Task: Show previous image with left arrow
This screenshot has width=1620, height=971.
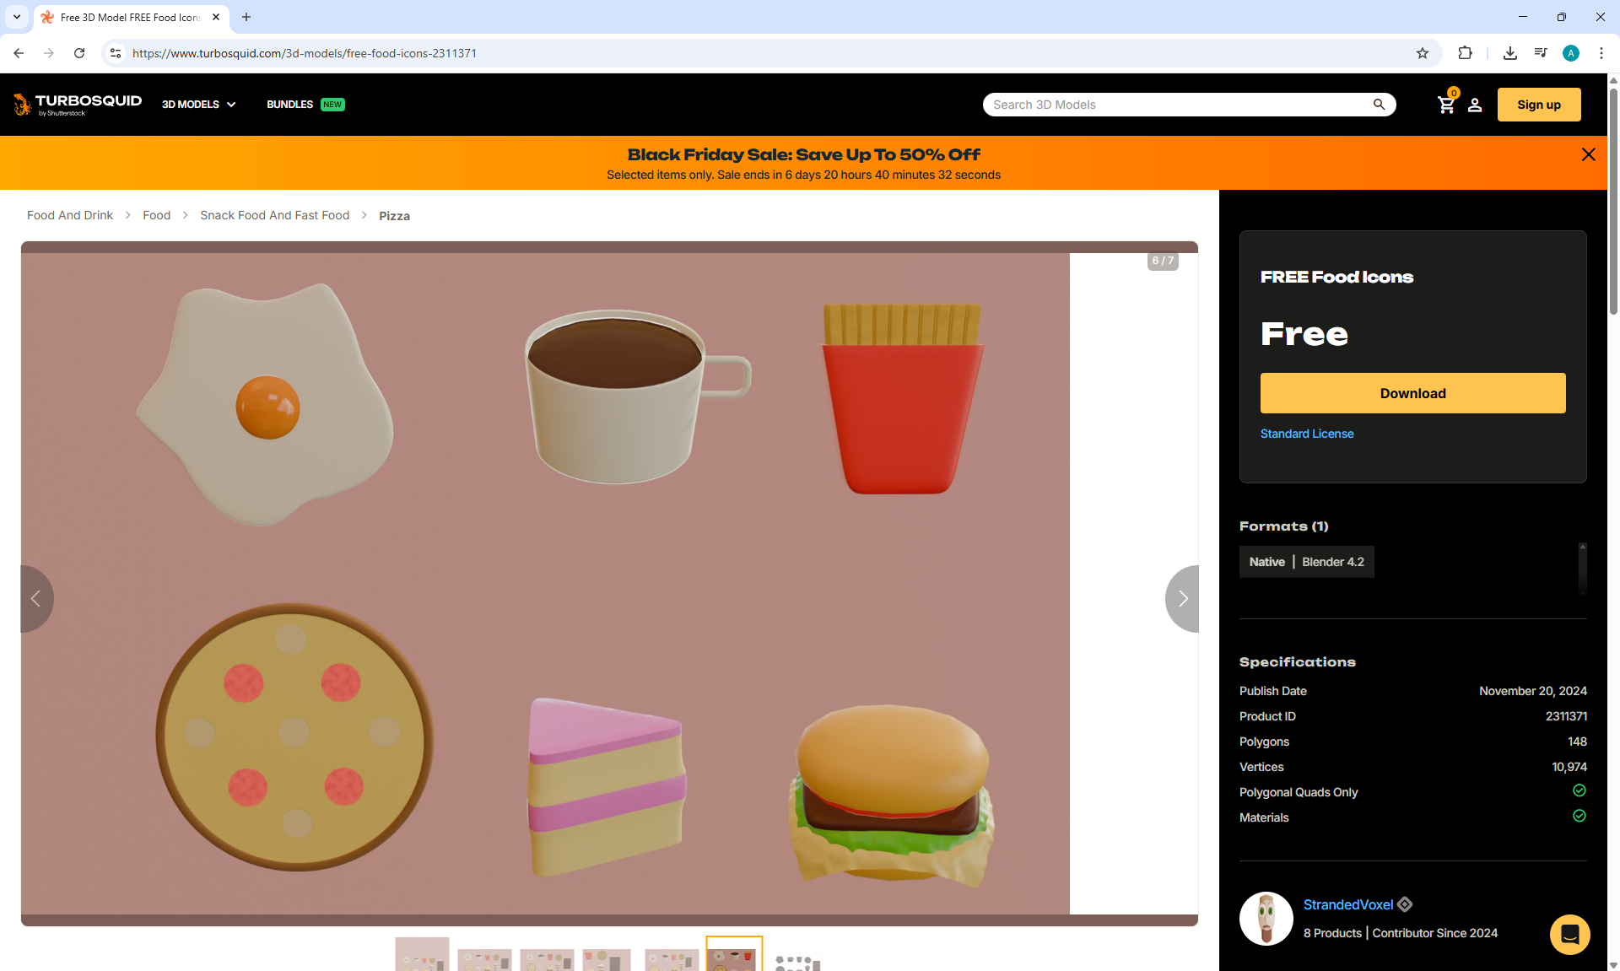Action: point(35,598)
